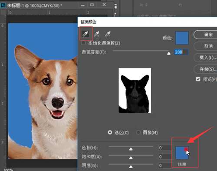Choose the 图像(M) radio option
The image size is (217, 171).
[x=138, y=132]
